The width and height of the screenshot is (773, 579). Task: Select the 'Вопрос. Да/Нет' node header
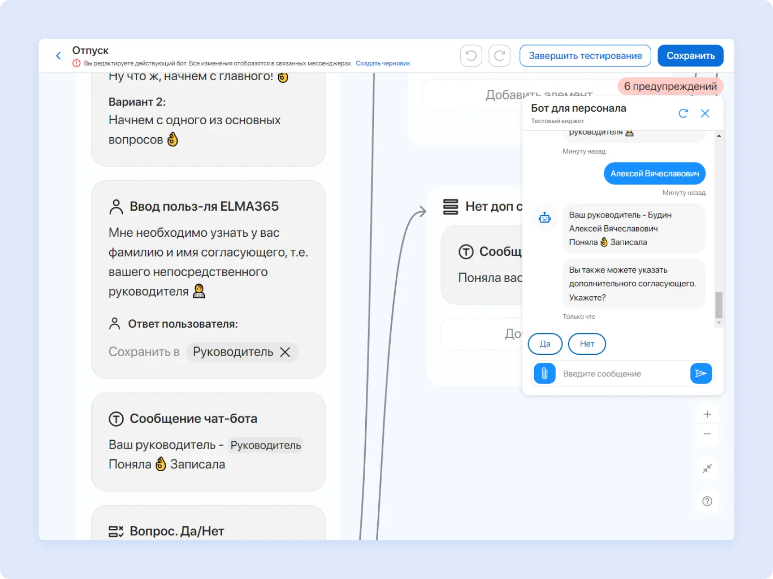click(177, 530)
